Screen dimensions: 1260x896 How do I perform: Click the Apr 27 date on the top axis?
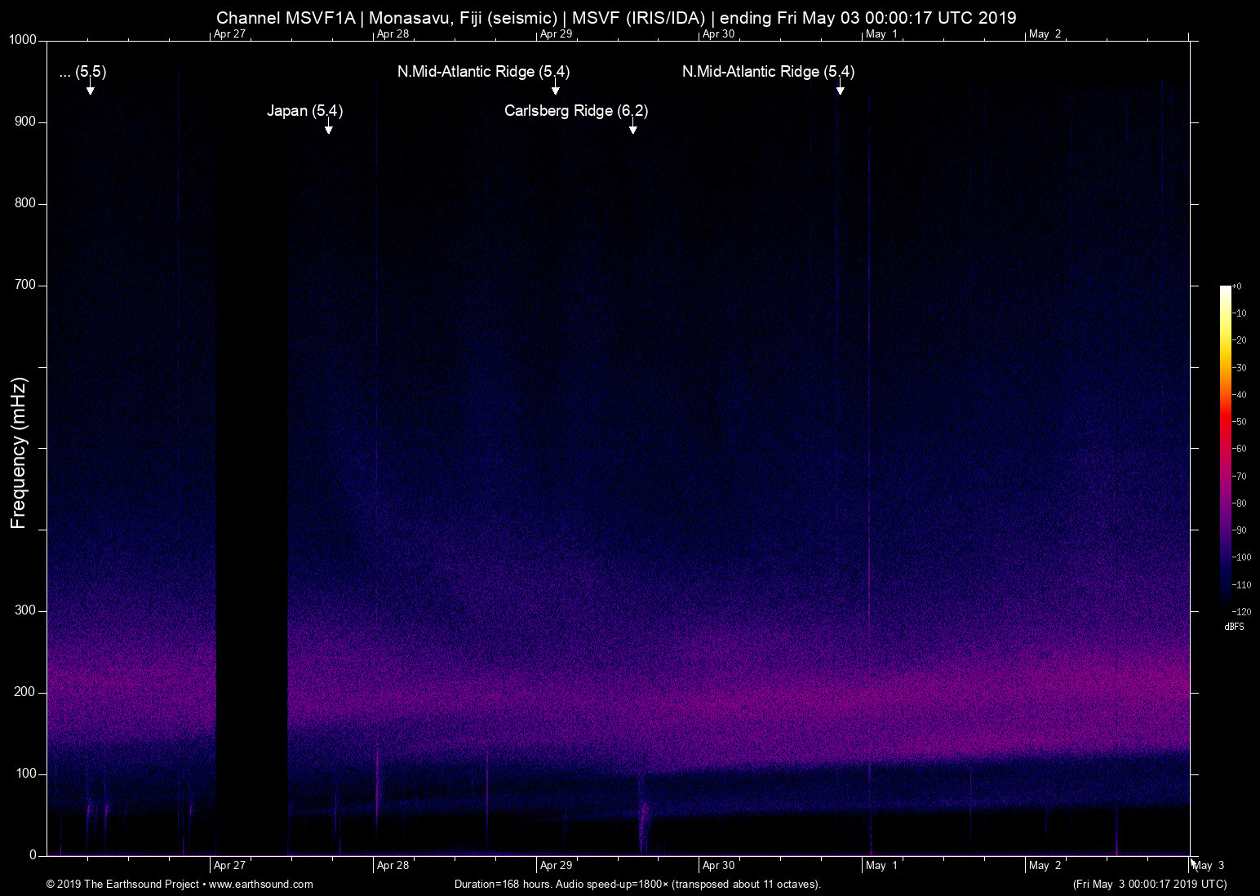229,34
